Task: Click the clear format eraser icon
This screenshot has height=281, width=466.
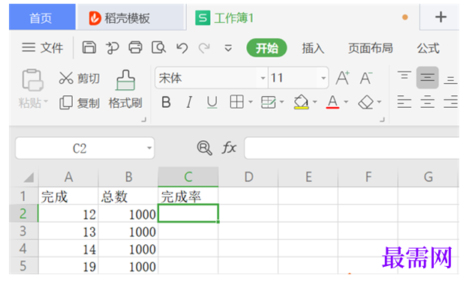Action: click(x=366, y=102)
